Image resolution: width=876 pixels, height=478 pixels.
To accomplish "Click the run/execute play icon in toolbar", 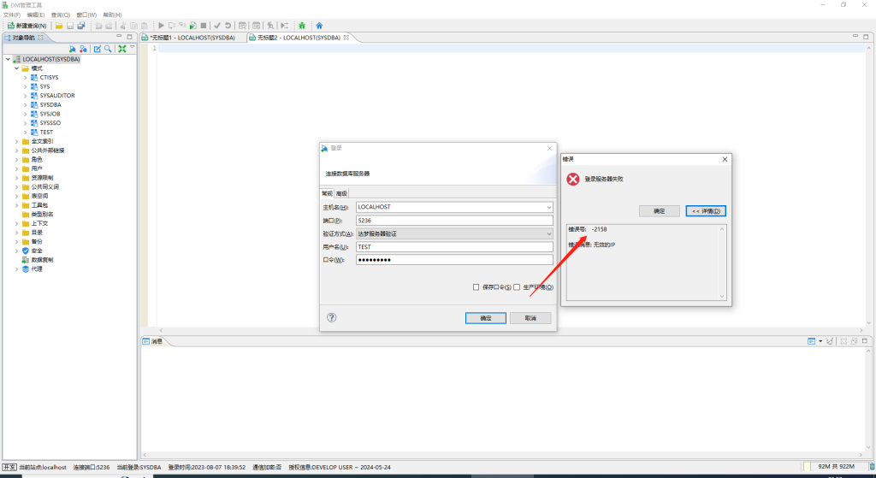I will pyautogui.click(x=161, y=26).
